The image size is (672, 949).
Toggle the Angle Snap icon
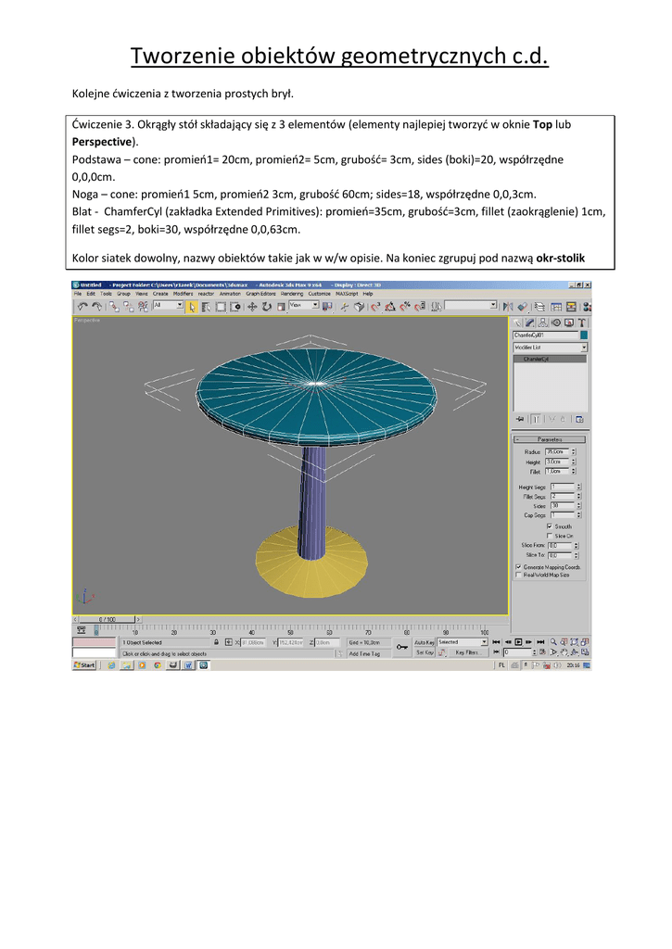[x=390, y=305]
